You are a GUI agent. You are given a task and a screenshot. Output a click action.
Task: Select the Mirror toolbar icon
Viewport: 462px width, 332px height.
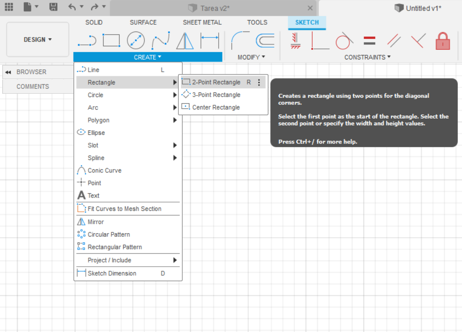[185, 40]
